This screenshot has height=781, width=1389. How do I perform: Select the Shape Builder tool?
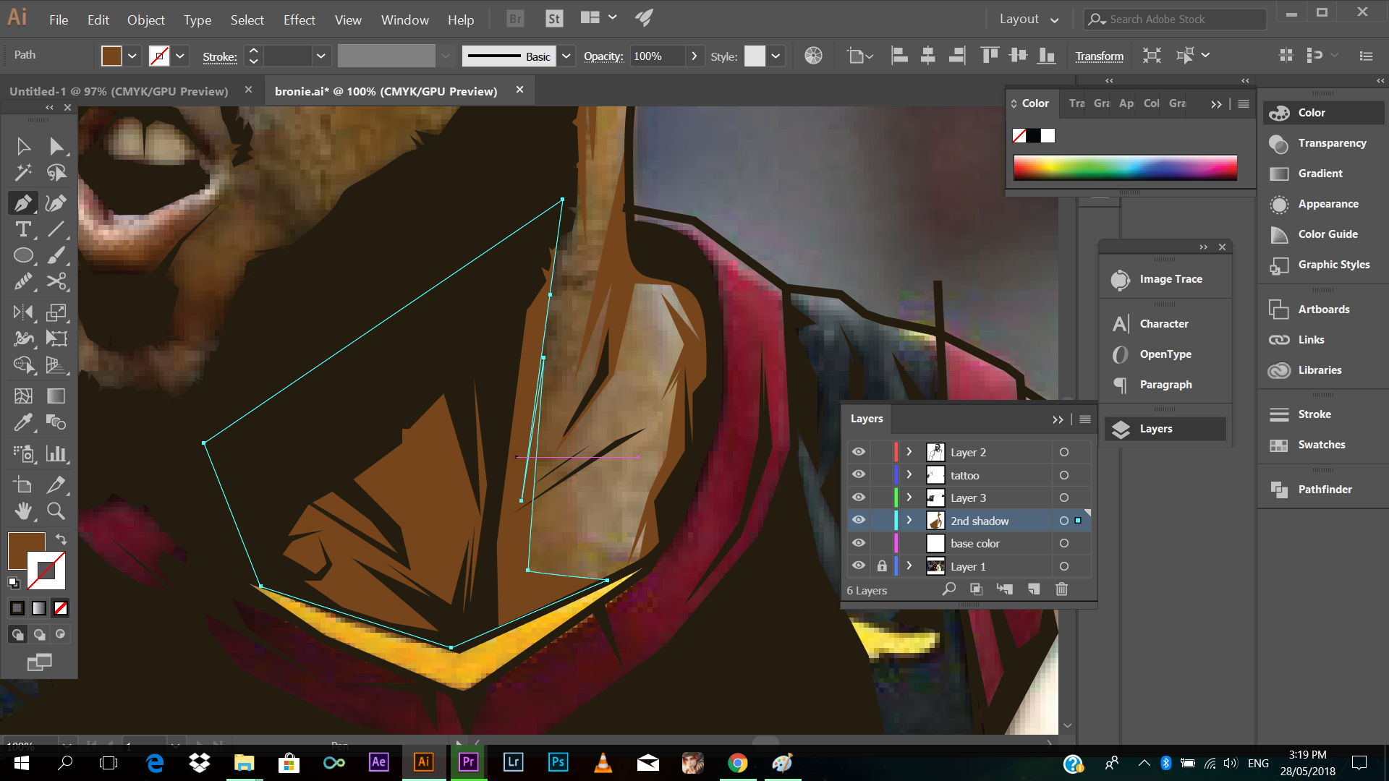pos(23,364)
